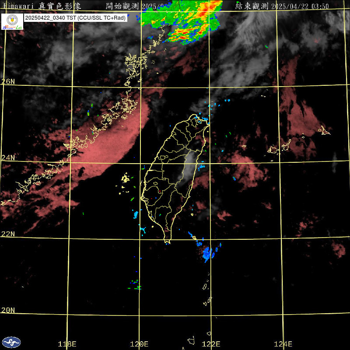Viewport: 350px width, 350px height.
Task: Click the Himawari 真實色影像 title text
Action: (42, 6)
